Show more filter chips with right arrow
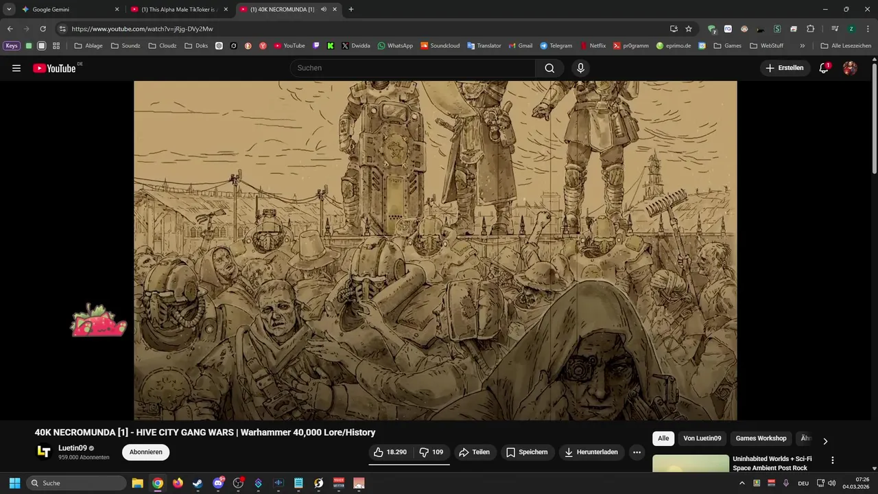 [x=825, y=441]
